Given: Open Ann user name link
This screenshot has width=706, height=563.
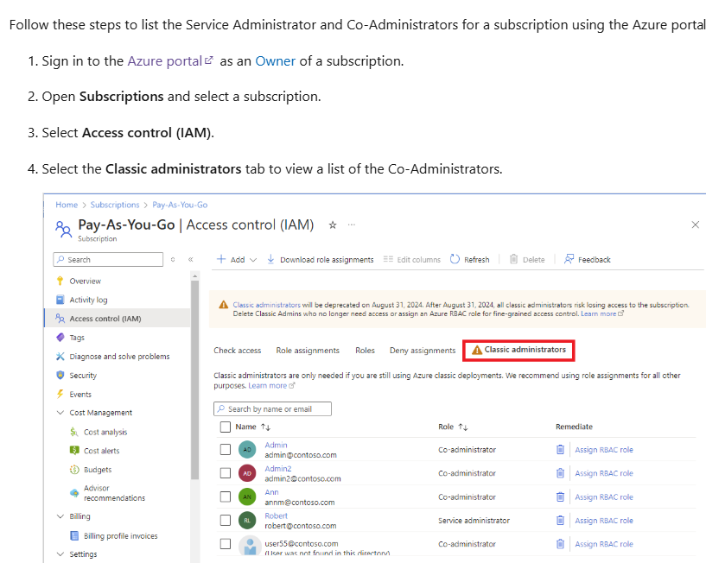Looking at the screenshot, I should (x=271, y=492).
